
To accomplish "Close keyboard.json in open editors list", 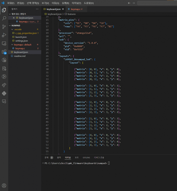I will (x=14, y=18).
